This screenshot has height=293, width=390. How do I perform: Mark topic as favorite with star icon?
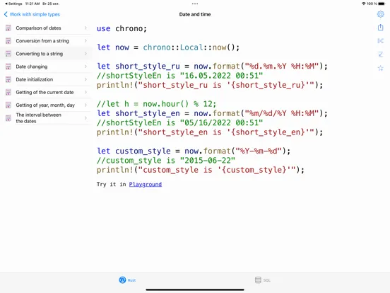380,68
